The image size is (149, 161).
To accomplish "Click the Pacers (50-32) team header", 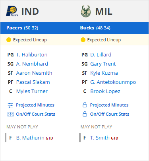I will pos(22,28).
